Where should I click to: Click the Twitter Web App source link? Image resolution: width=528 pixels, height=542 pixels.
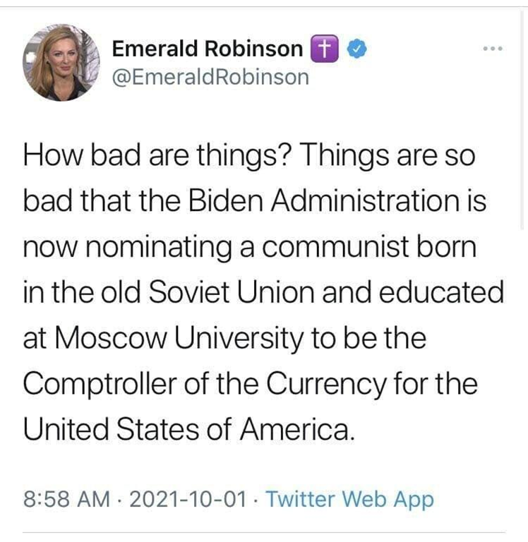point(349,500)
